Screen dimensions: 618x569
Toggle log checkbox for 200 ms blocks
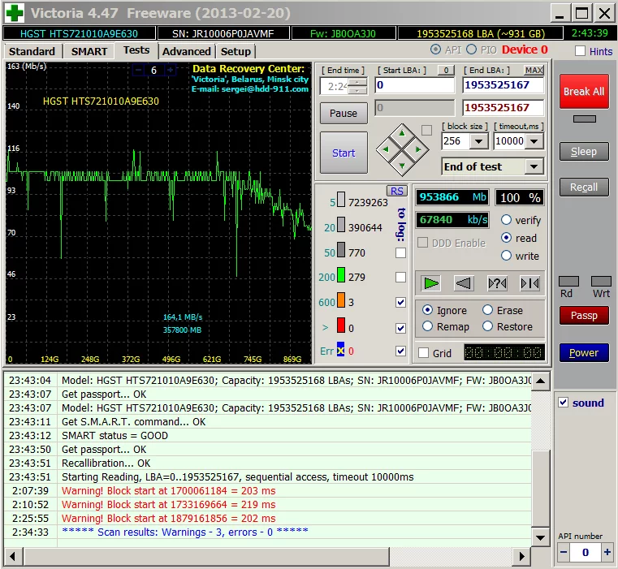(400, 278)
